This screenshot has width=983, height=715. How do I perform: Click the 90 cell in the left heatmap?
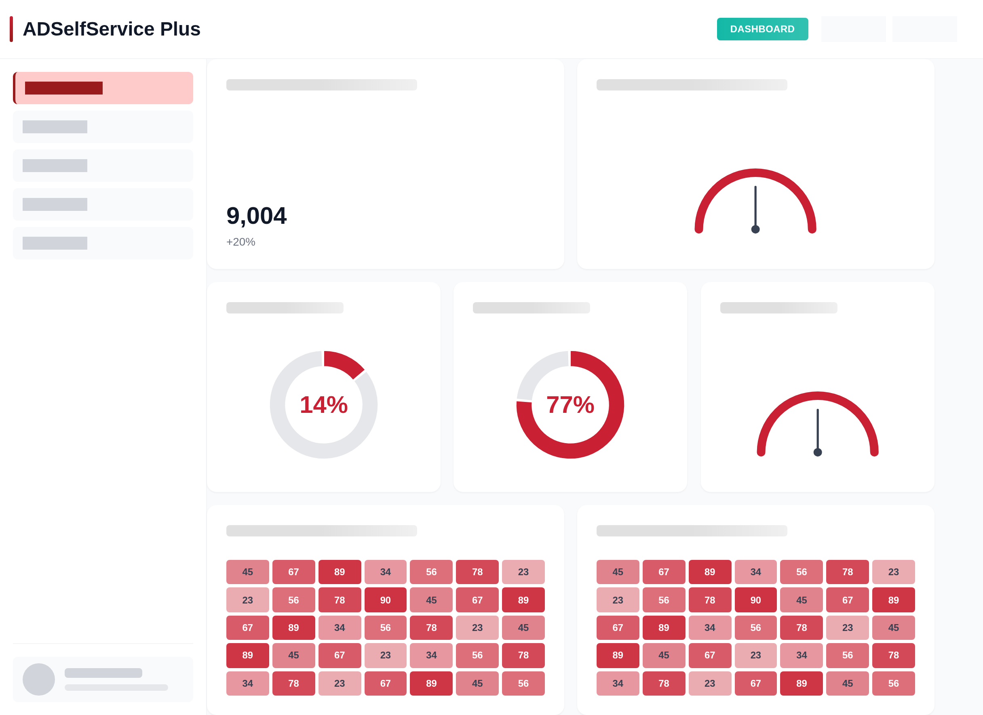point(385,600)
